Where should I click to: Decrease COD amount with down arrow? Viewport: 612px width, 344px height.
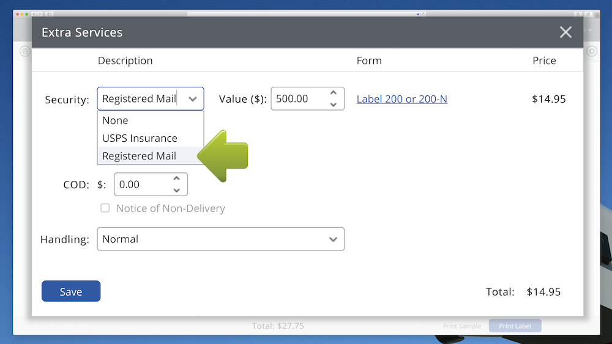(x=177, y=190)
